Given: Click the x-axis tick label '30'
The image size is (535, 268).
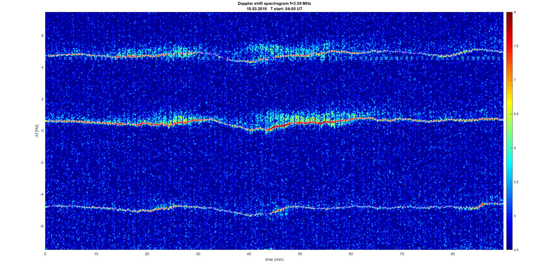Looking at the screenshot, I should click(x=198, y=254).
